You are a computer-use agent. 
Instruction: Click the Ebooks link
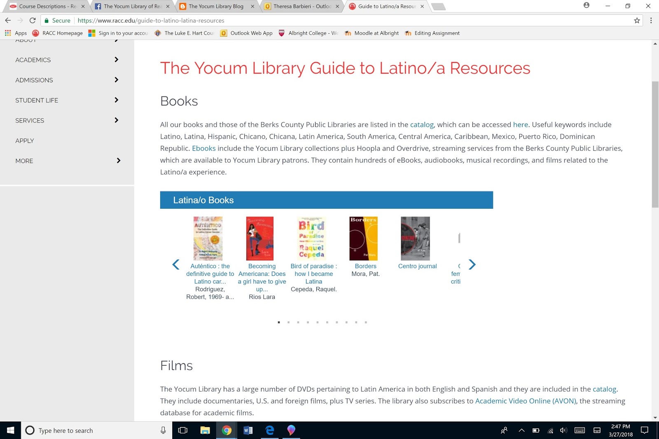[203, 148]
